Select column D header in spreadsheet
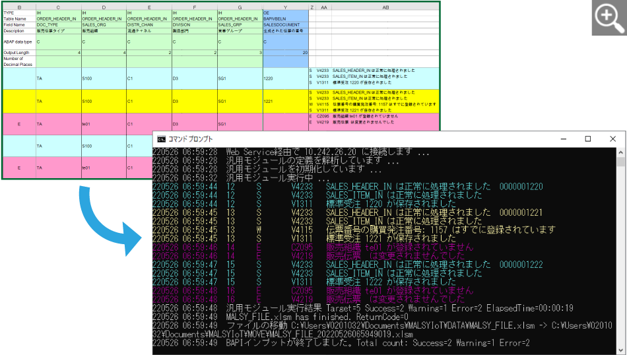 click(104, 7)
